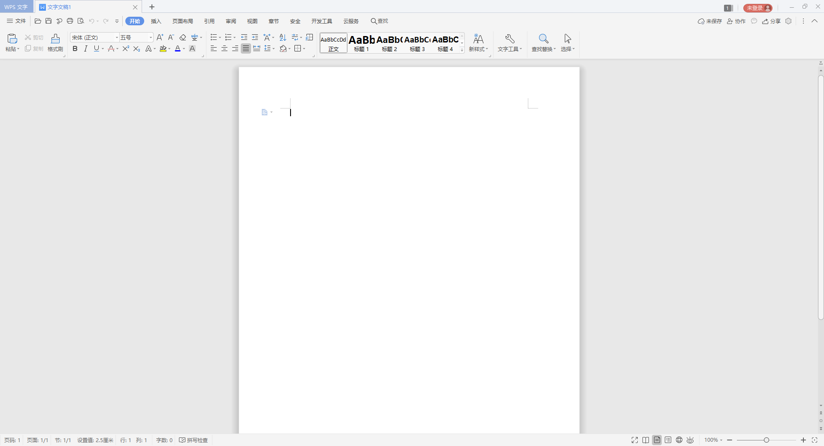
Task: Click the zoom in plus button
Action: tap(803, 440)
